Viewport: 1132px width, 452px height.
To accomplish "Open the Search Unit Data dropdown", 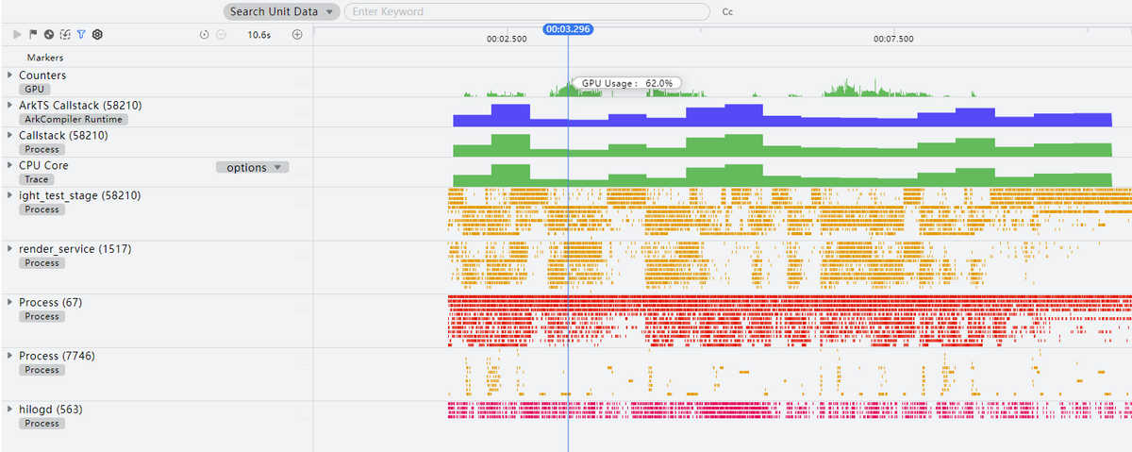I will coord(281,12).
